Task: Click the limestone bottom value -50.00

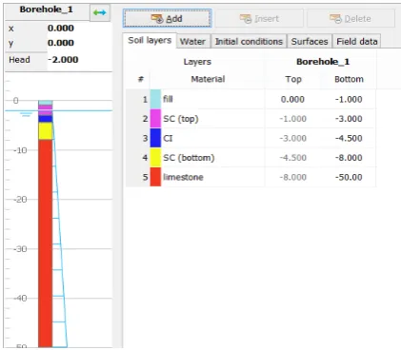Action: point(349,177)
